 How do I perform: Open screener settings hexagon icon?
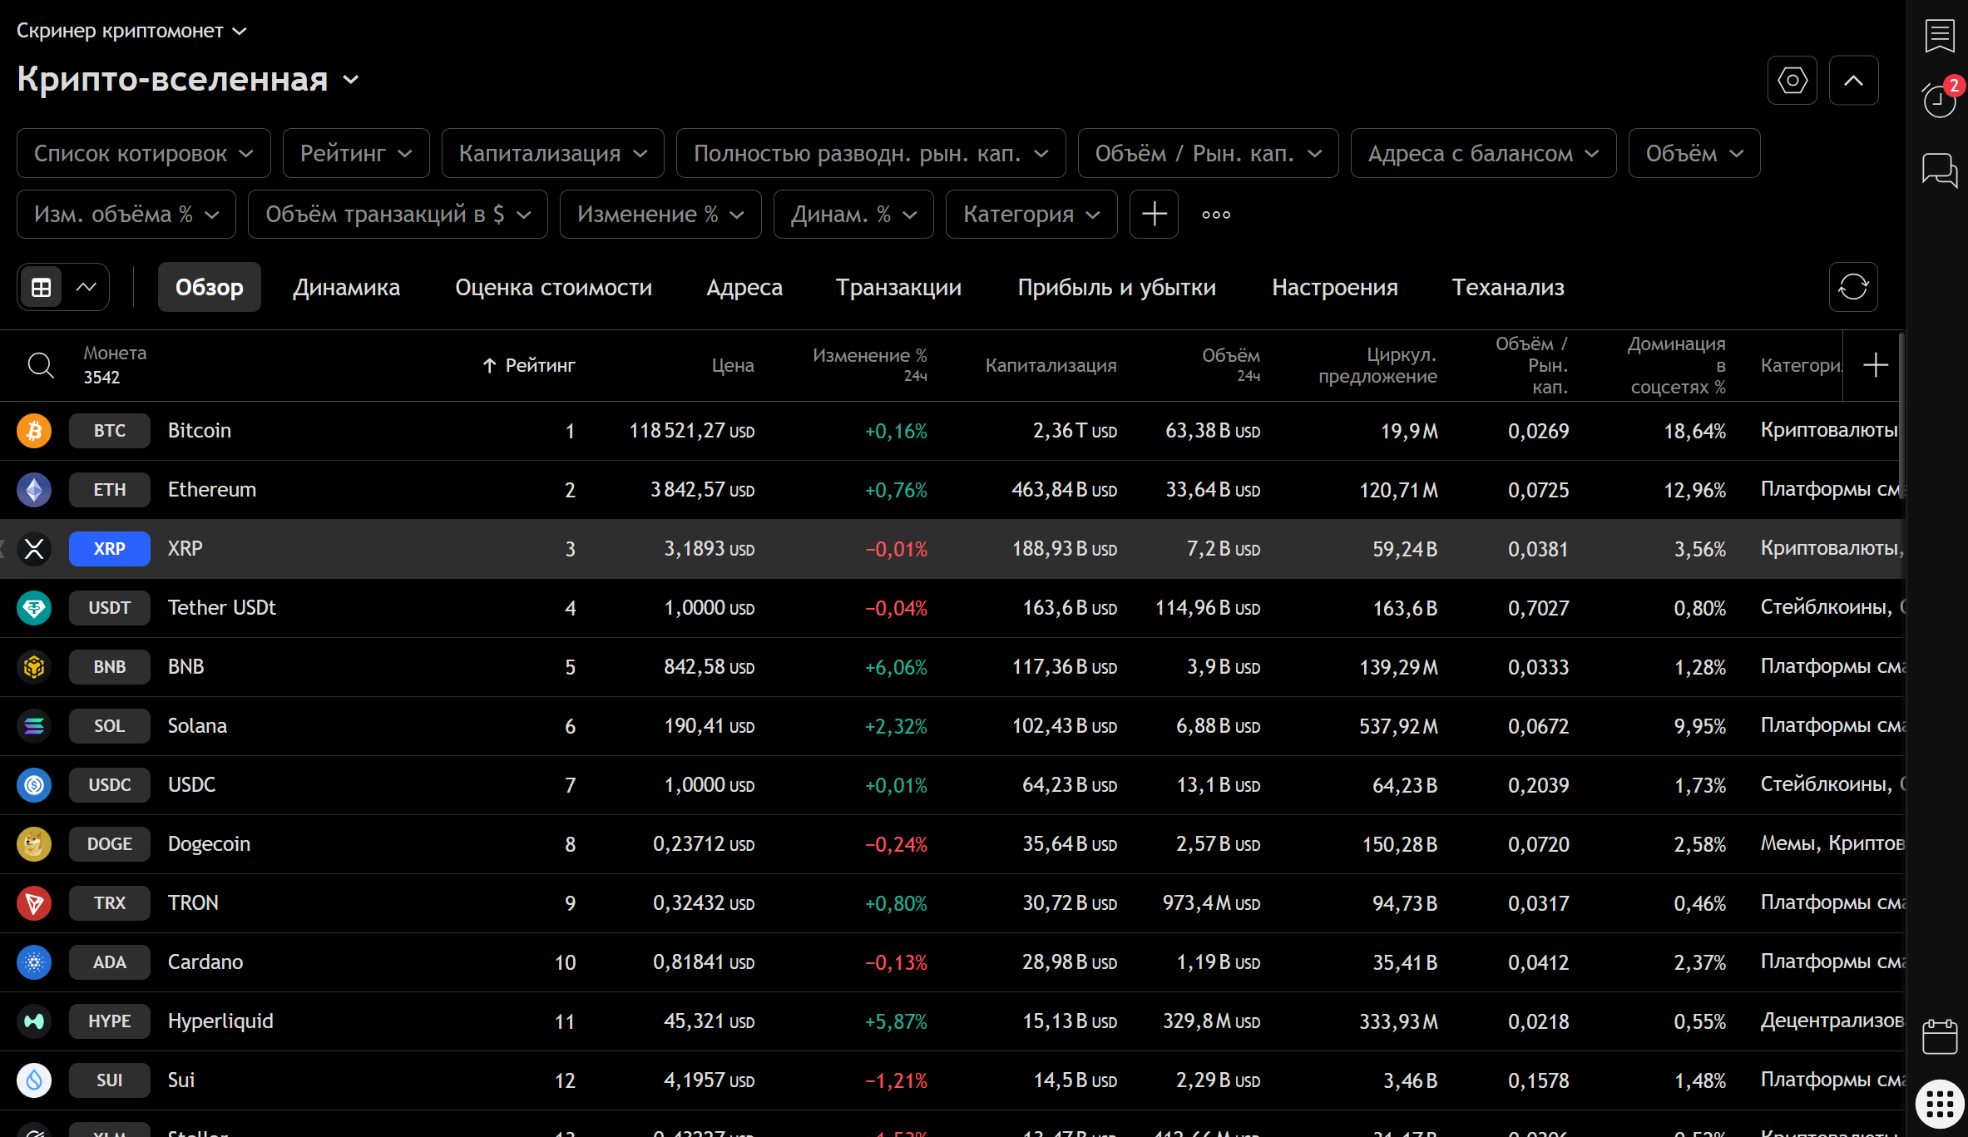(1792, 81)
